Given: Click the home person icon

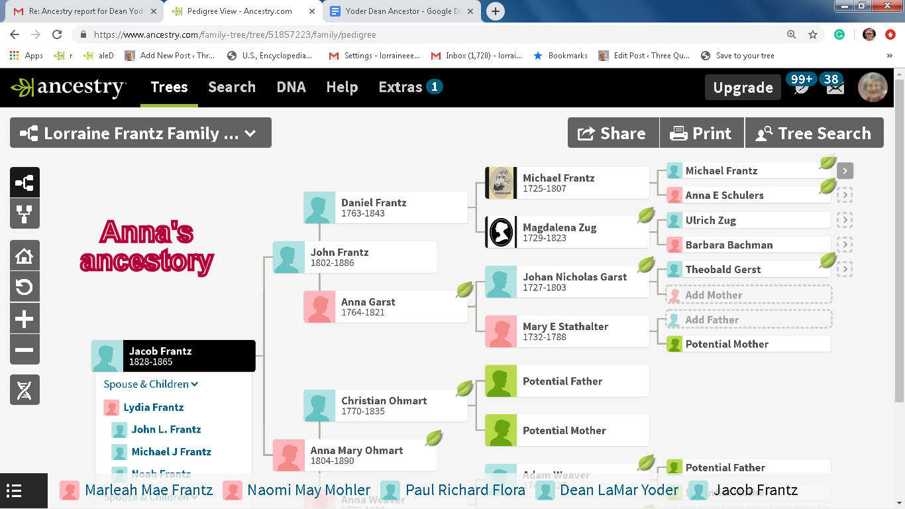Looking at the screenshot, I should point(25,255).
